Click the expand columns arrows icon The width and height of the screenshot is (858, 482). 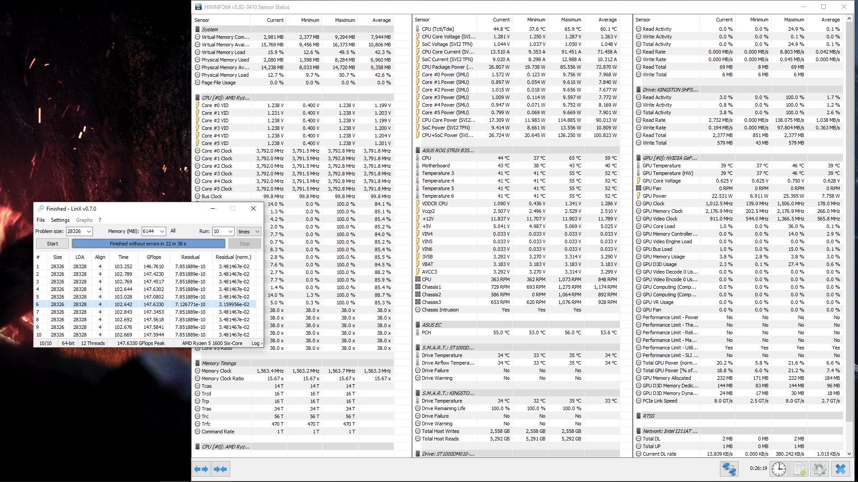coord(201,469)
